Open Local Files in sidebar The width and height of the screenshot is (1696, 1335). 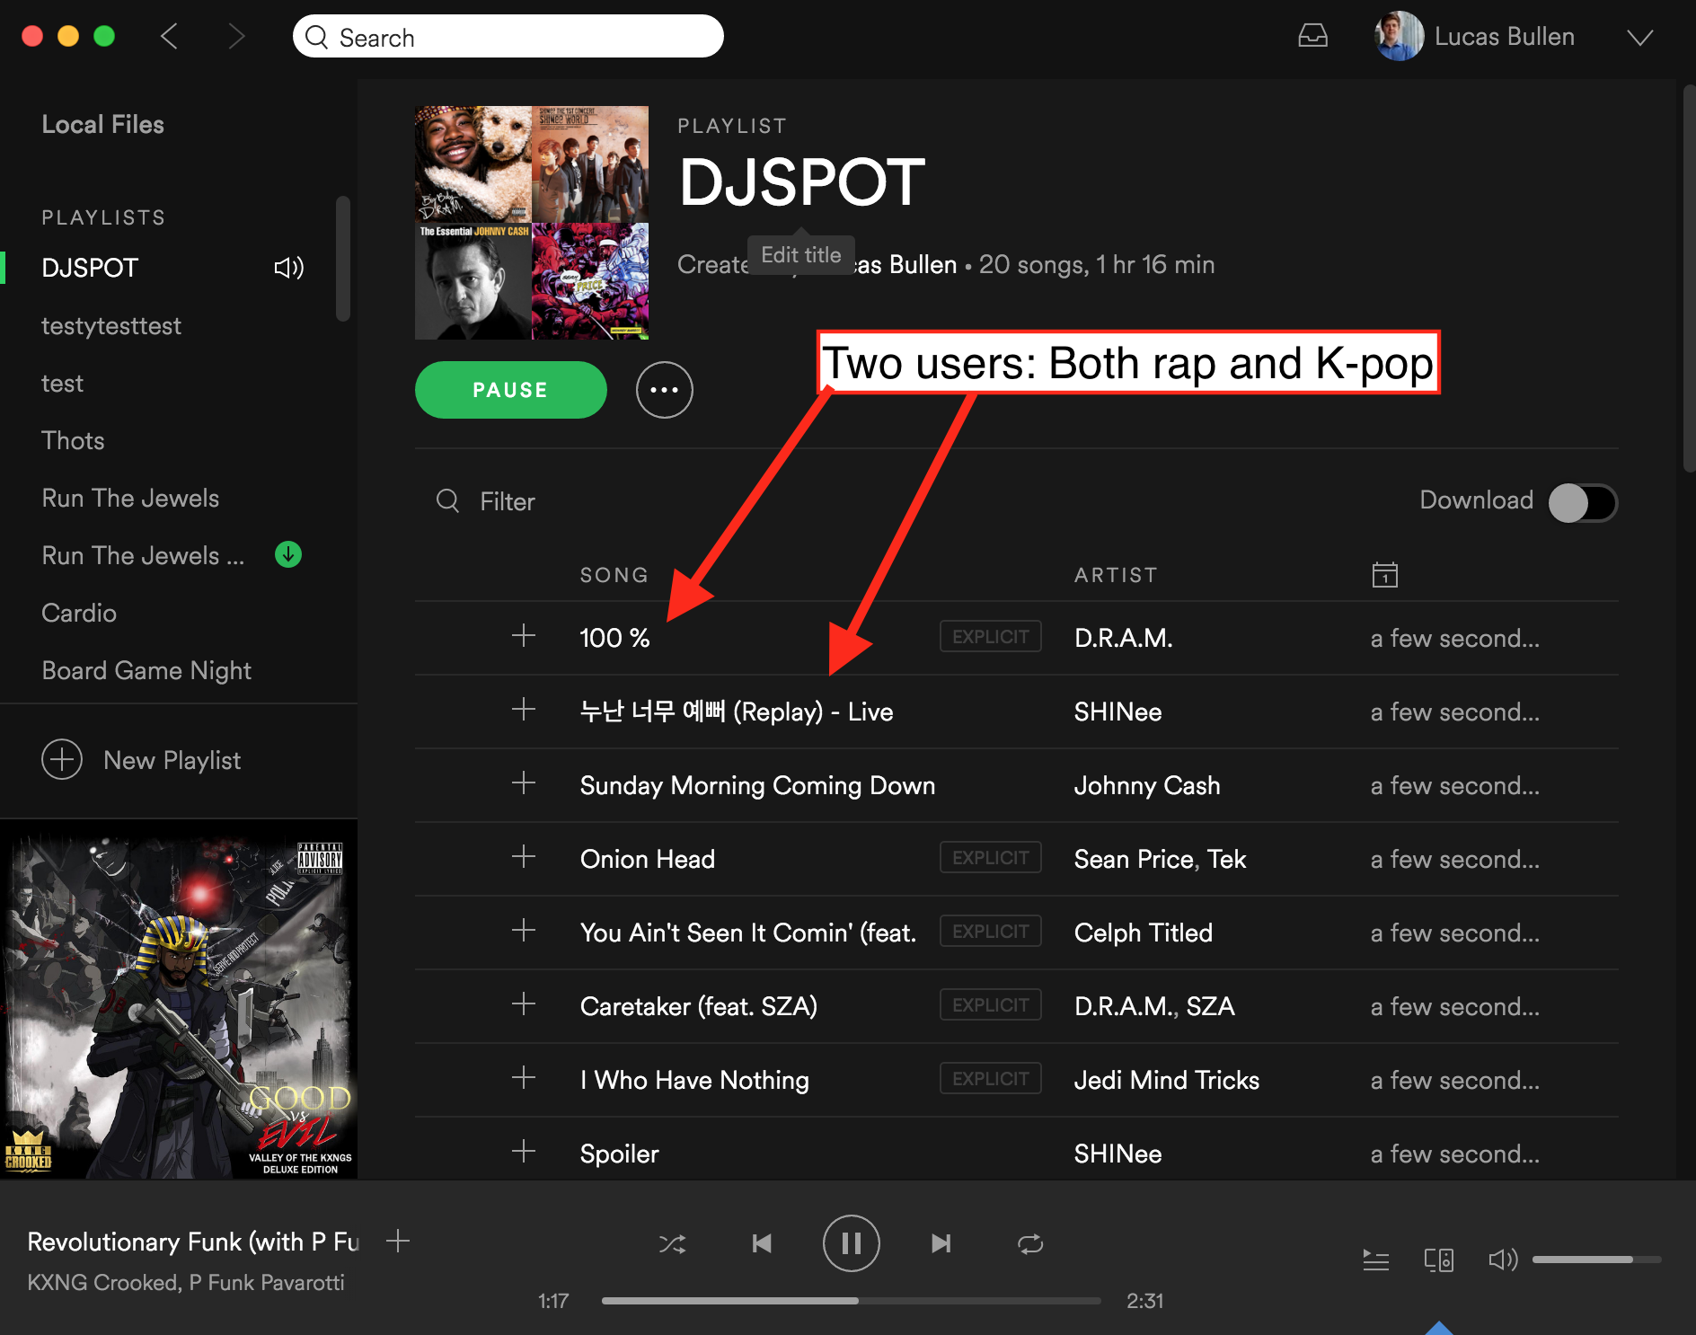(102, 124)
